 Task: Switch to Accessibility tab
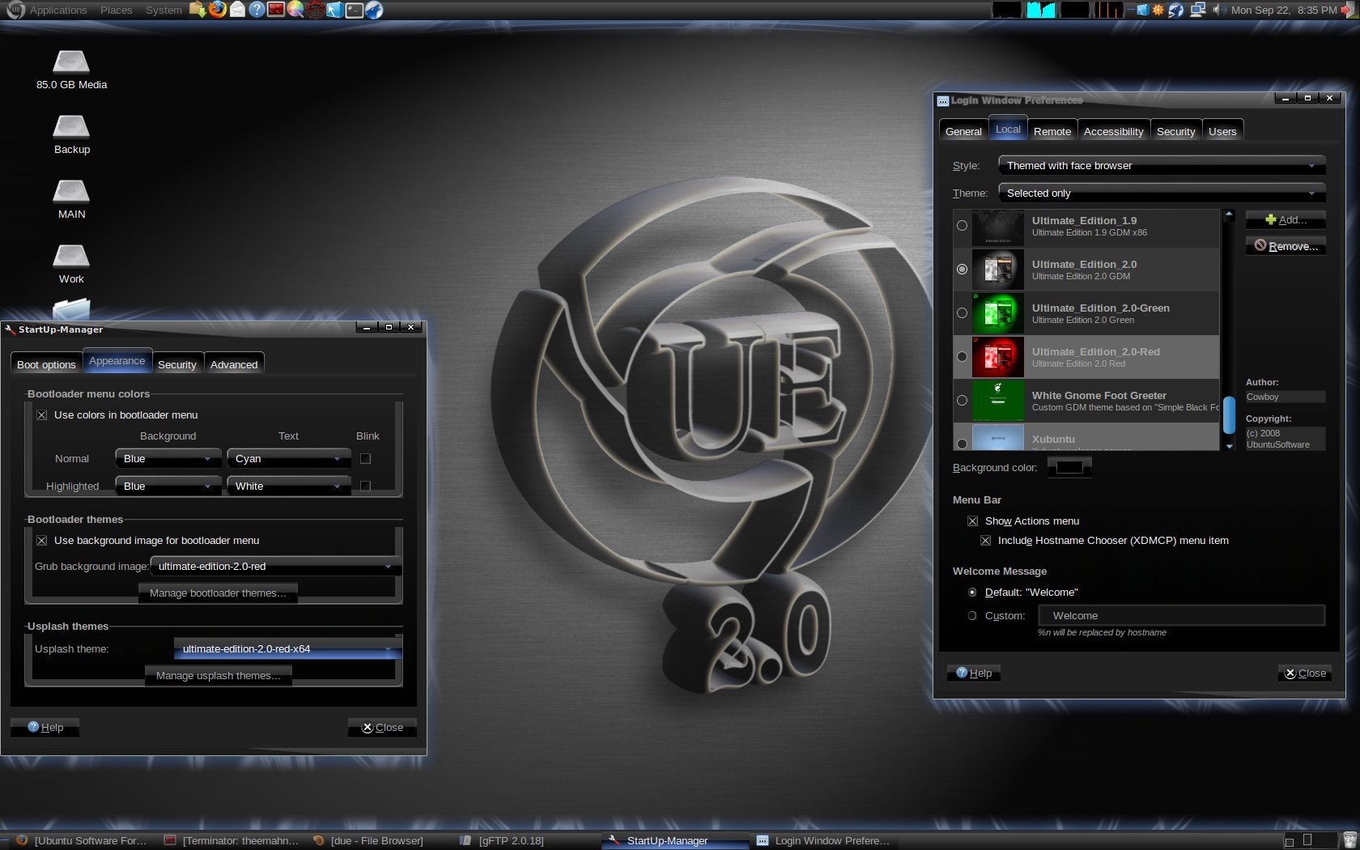pyautogui.click(x=1113, y=131)
